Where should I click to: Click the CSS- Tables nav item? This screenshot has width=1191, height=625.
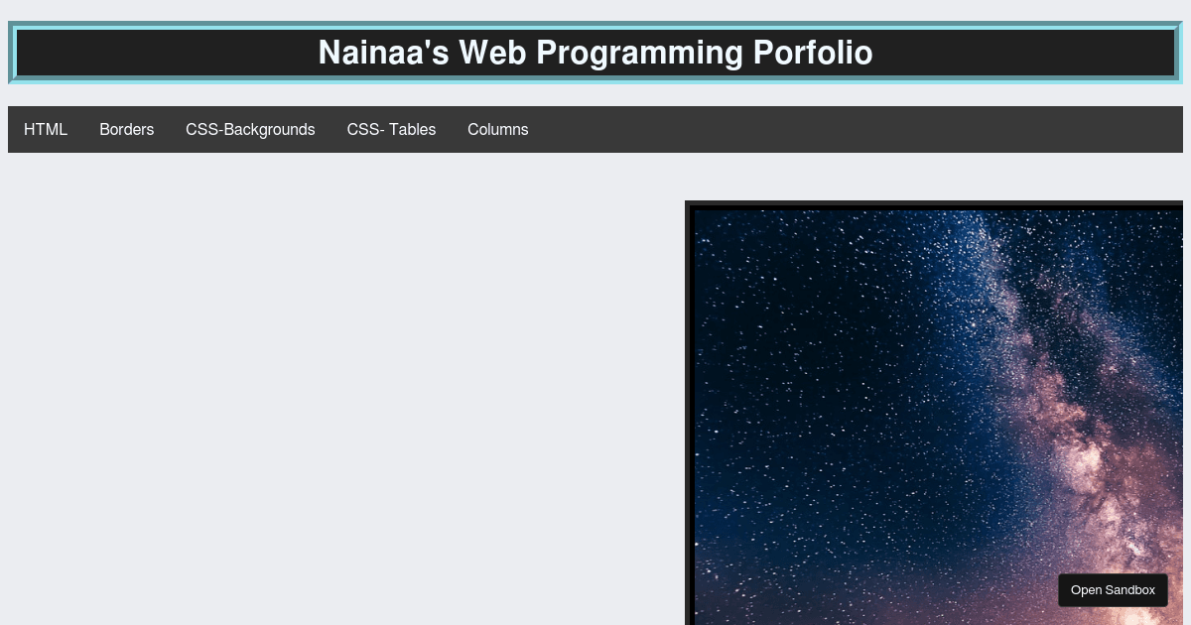(391, 129)
